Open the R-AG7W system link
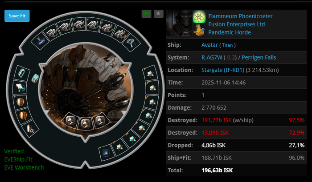Image resolution: width=312 pixels, height=182 pixels. (x=212, y=58)
